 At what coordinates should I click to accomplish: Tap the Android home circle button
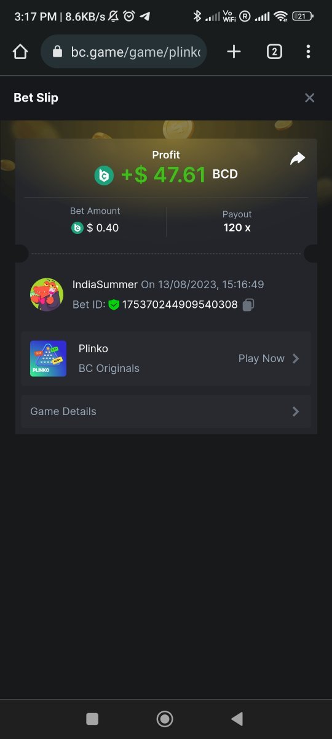(x=165, y=719)
